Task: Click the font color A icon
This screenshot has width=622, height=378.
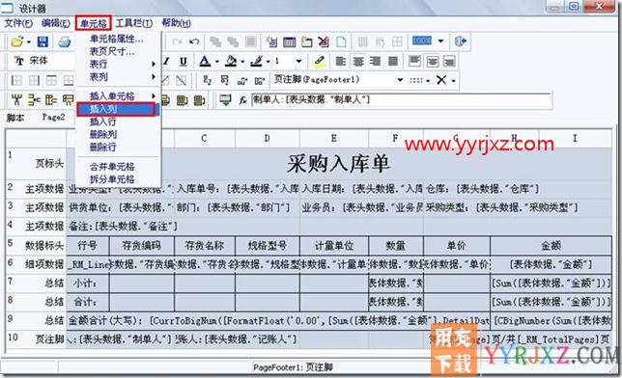Action: coord(205,61)
